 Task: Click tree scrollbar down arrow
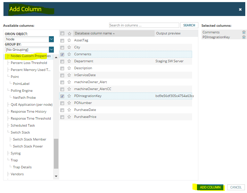[56, 176]
